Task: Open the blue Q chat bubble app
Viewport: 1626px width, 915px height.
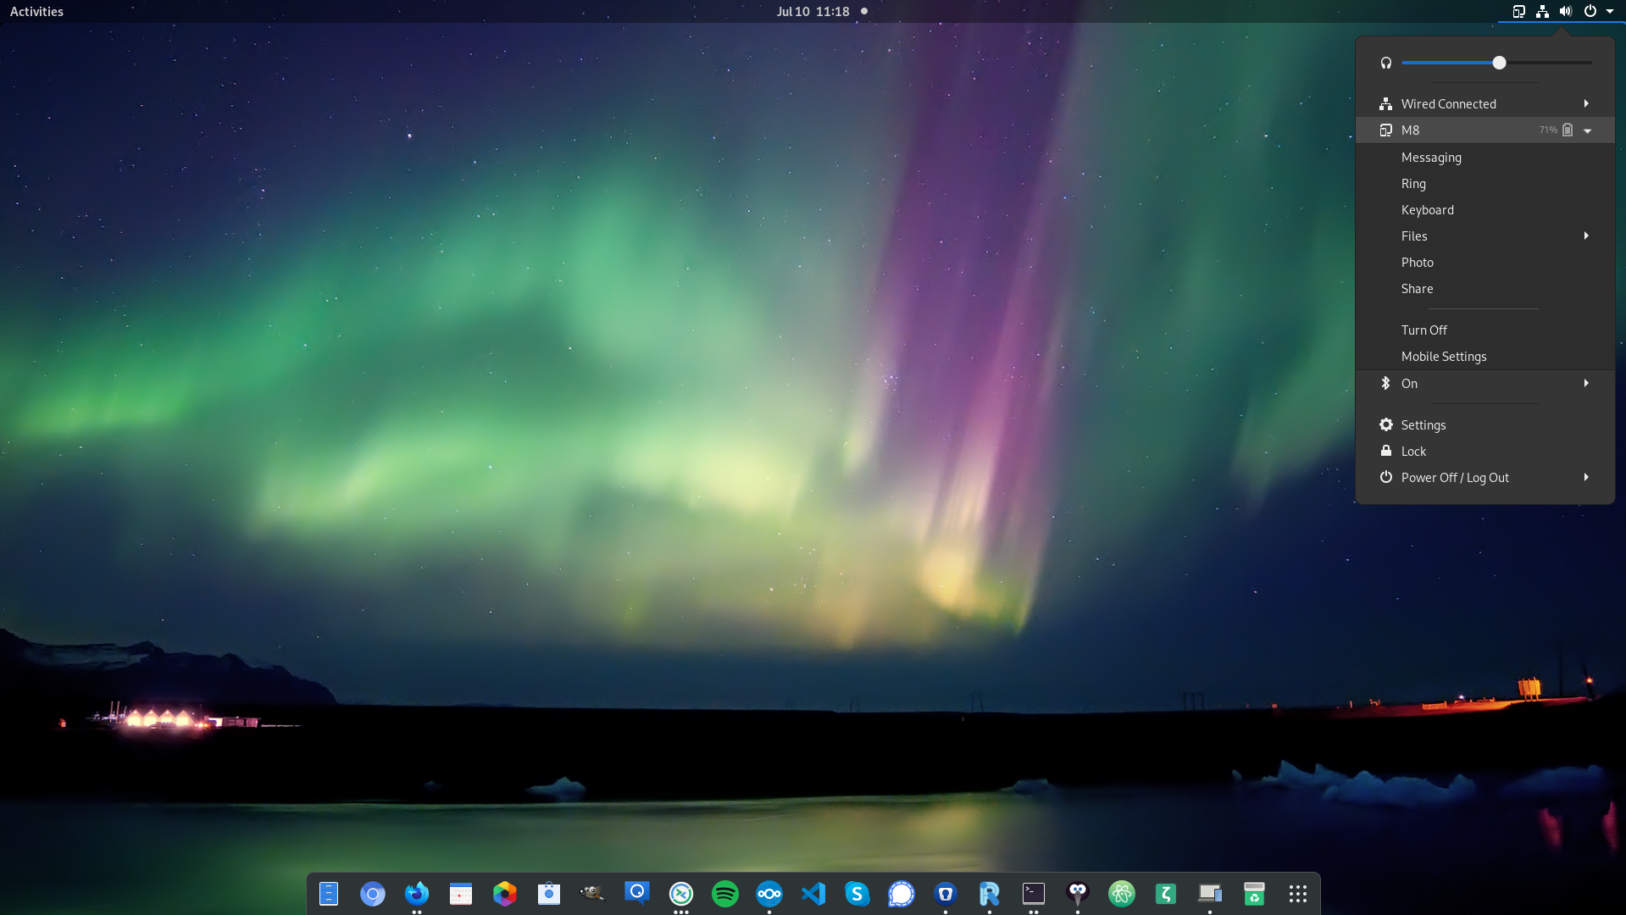Action: pyautogui.click(x=637, y=894)
